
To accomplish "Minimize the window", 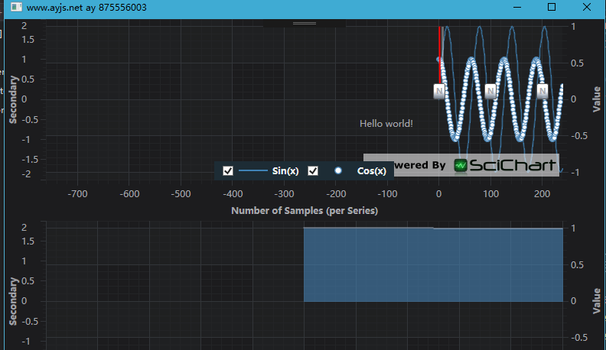I will 517,8.
